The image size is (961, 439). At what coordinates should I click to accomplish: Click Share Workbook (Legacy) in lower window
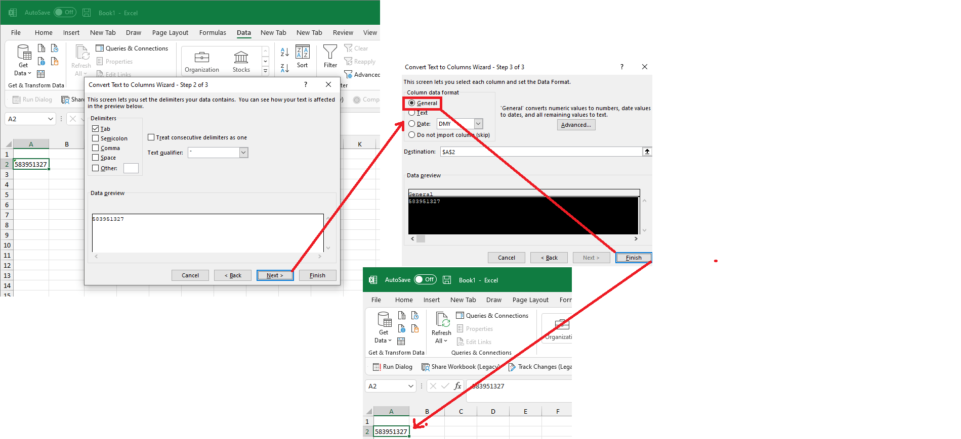pyautogui.click(x=461, y=367)
